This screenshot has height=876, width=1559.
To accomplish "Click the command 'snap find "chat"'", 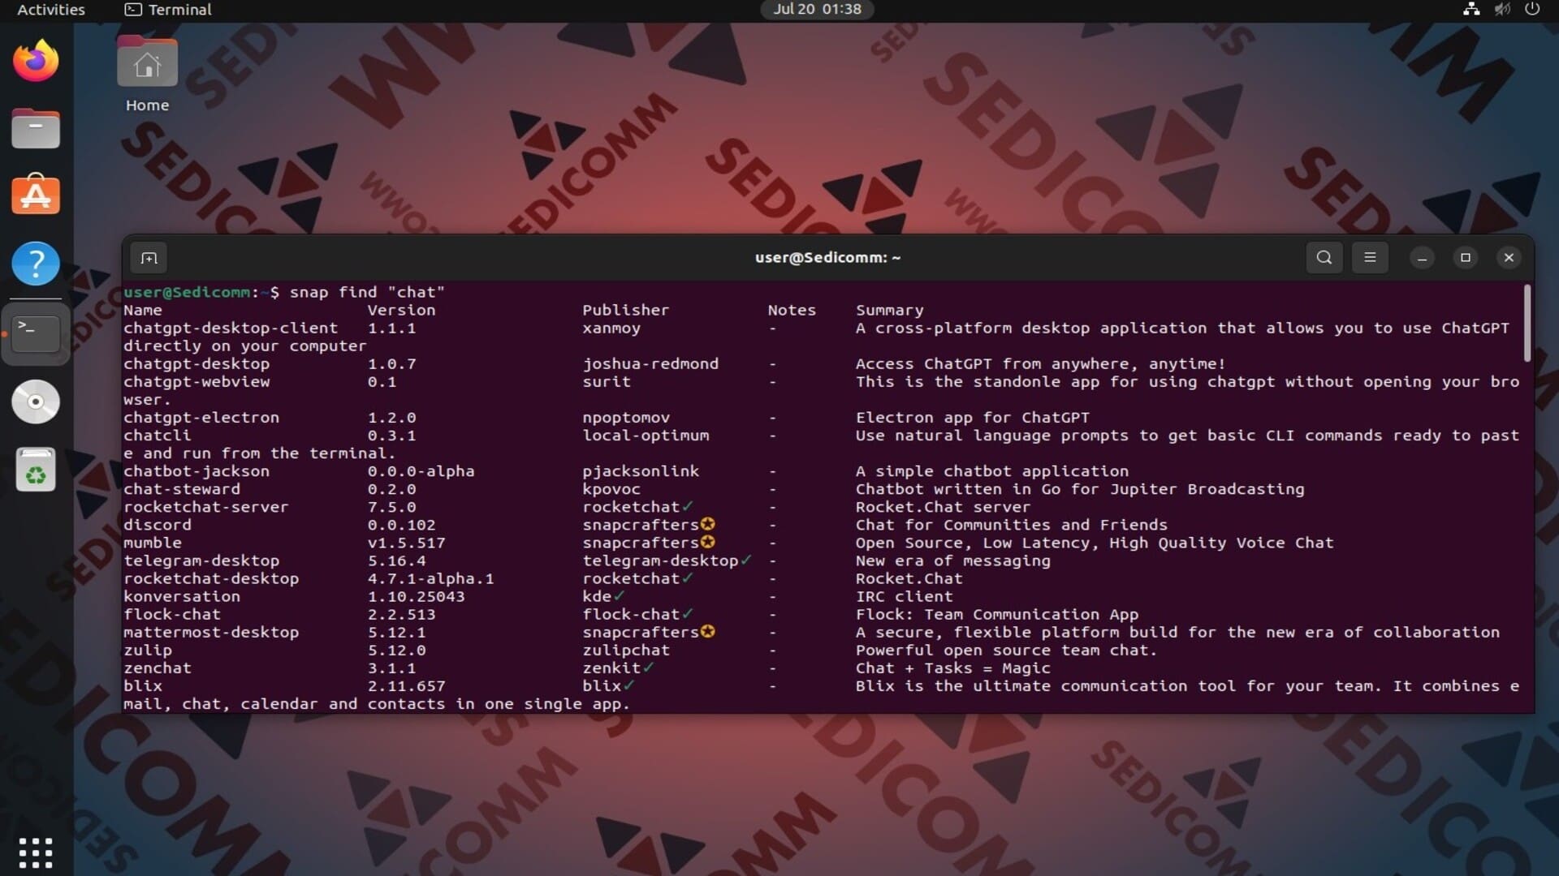I will point(367,292).
